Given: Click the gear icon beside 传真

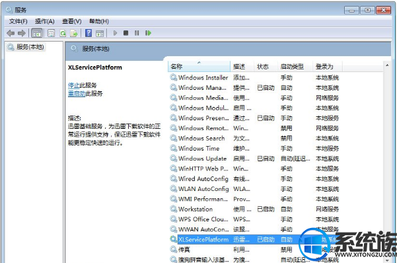Looking at the screenshot, I should 174,250.
